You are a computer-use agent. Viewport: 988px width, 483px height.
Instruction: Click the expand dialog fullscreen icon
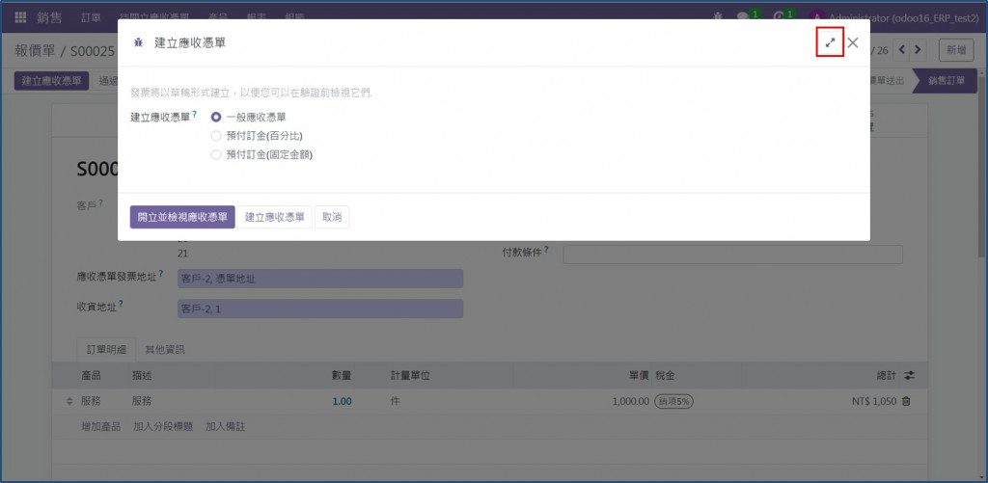pos(830,42)
